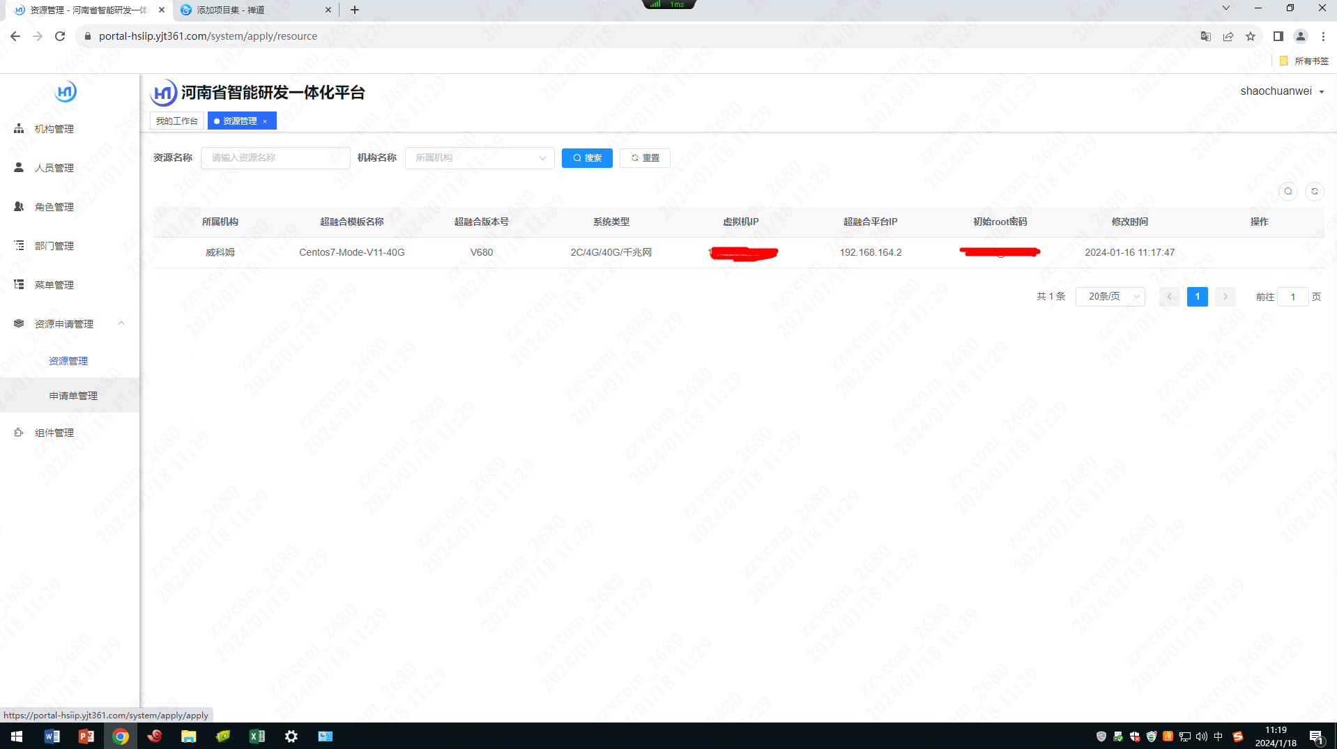Image resolution: width=1337 pixels, height=749 pixels.
Task: Click the 威科姆 table cell
Action: coord(220,252)
